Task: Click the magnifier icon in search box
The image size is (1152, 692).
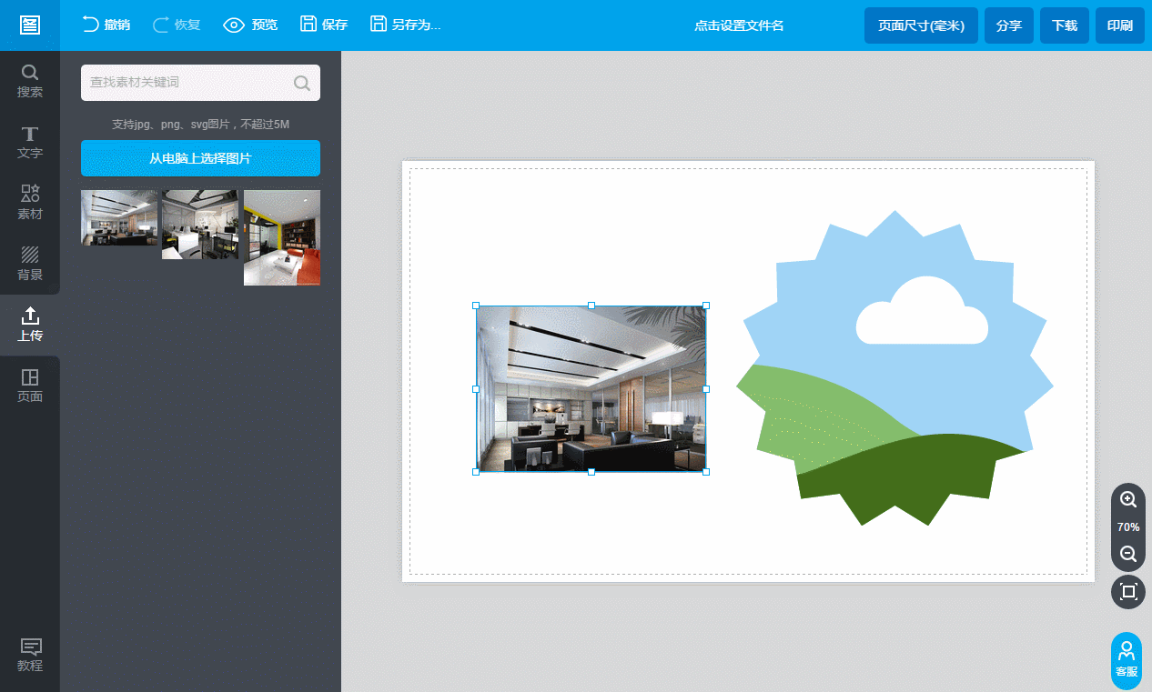Action: pos(302,84)
